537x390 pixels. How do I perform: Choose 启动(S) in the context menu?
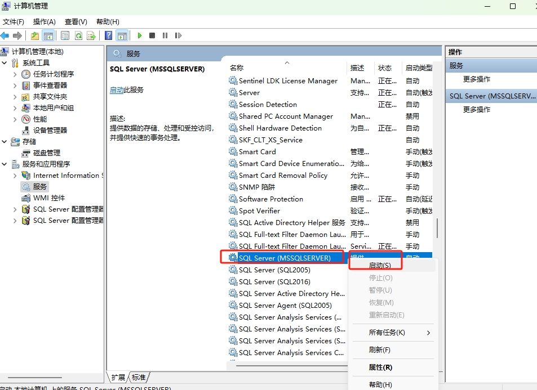pos(393,266)
